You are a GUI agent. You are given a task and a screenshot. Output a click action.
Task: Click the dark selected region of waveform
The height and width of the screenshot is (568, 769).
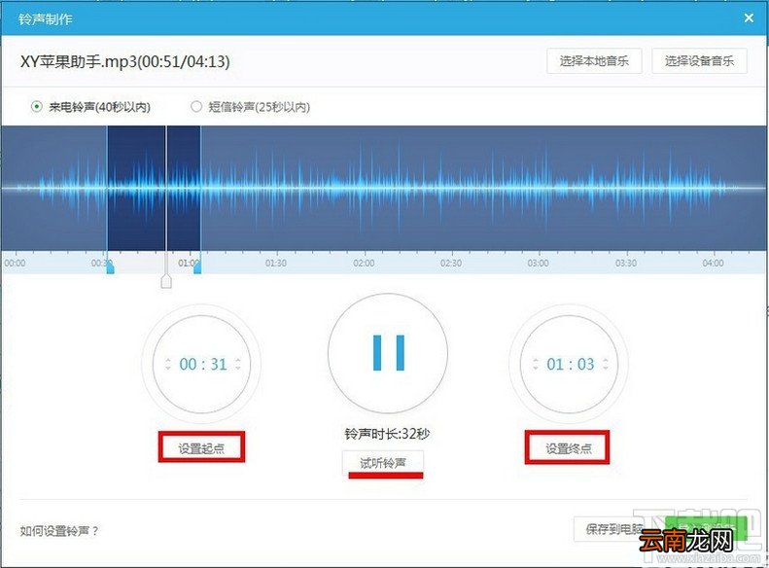pos(154,188)
